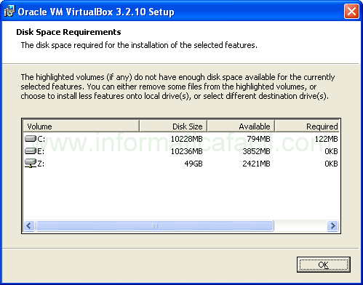The height and width of the screenshot is (285, 363).
Task: Click the 0KB required value for E:
Action: (x=331, y=151)
